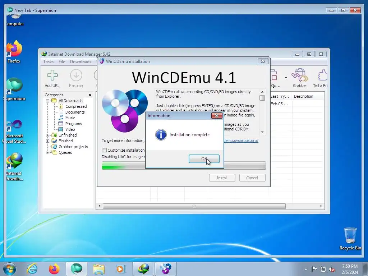This screenshot has height=276, width=368.
Task: Open the Grabber tool in IDM toolbar
Action: point(300,78)
